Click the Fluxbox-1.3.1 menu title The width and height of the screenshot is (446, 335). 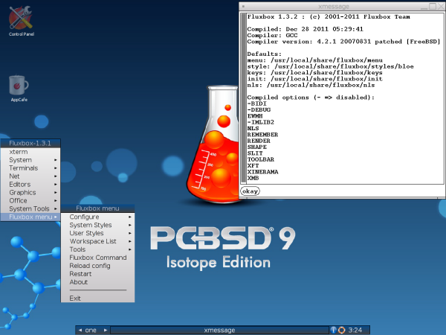pyautogui.click(x=30, y=143)
